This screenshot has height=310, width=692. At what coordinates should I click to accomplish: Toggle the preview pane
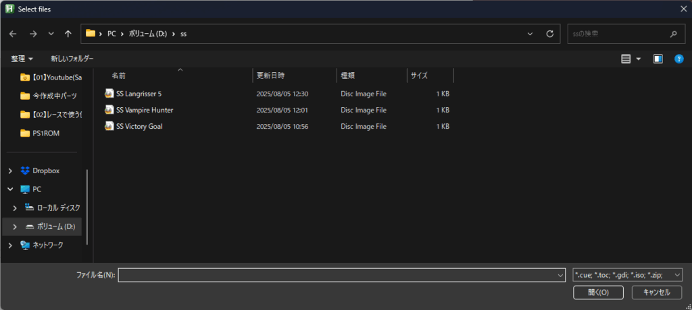(x=658, y=59)
